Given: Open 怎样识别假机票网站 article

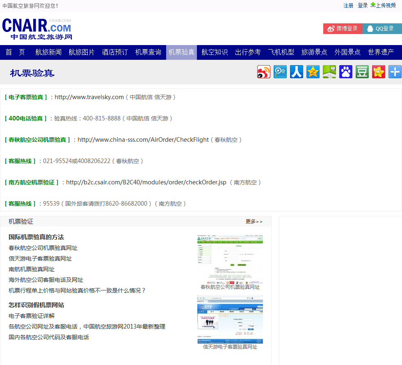Looking at the screenshot, I should tap(36, 305).
